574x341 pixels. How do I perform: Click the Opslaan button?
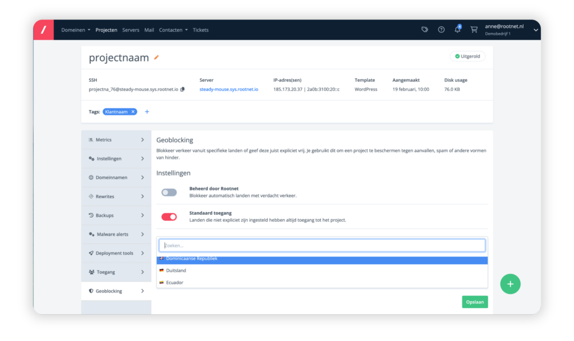point(475,301)
